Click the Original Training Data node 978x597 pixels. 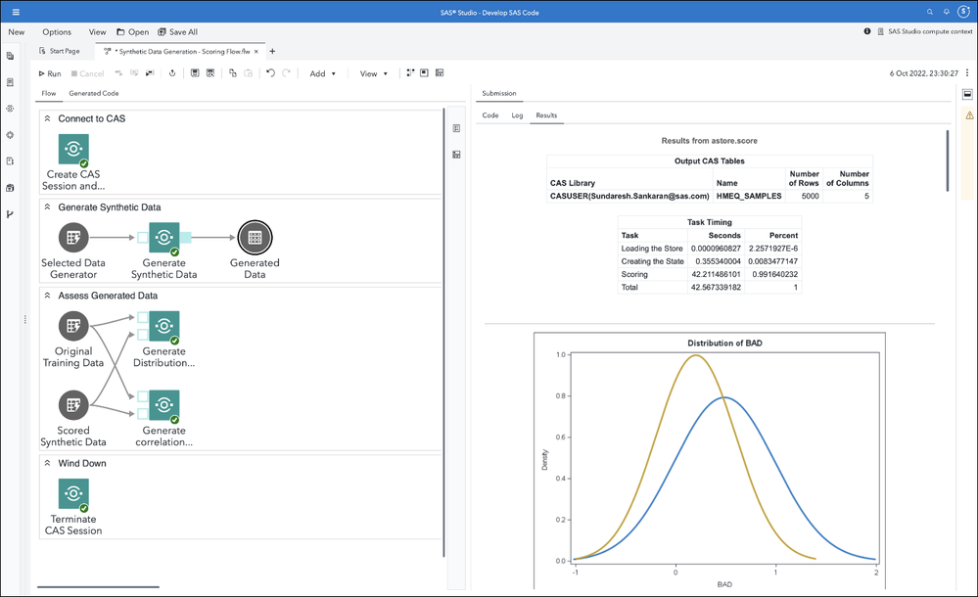73,327
